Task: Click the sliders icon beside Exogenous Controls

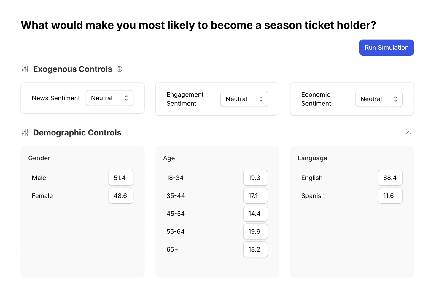Action: tap(25, 69)
